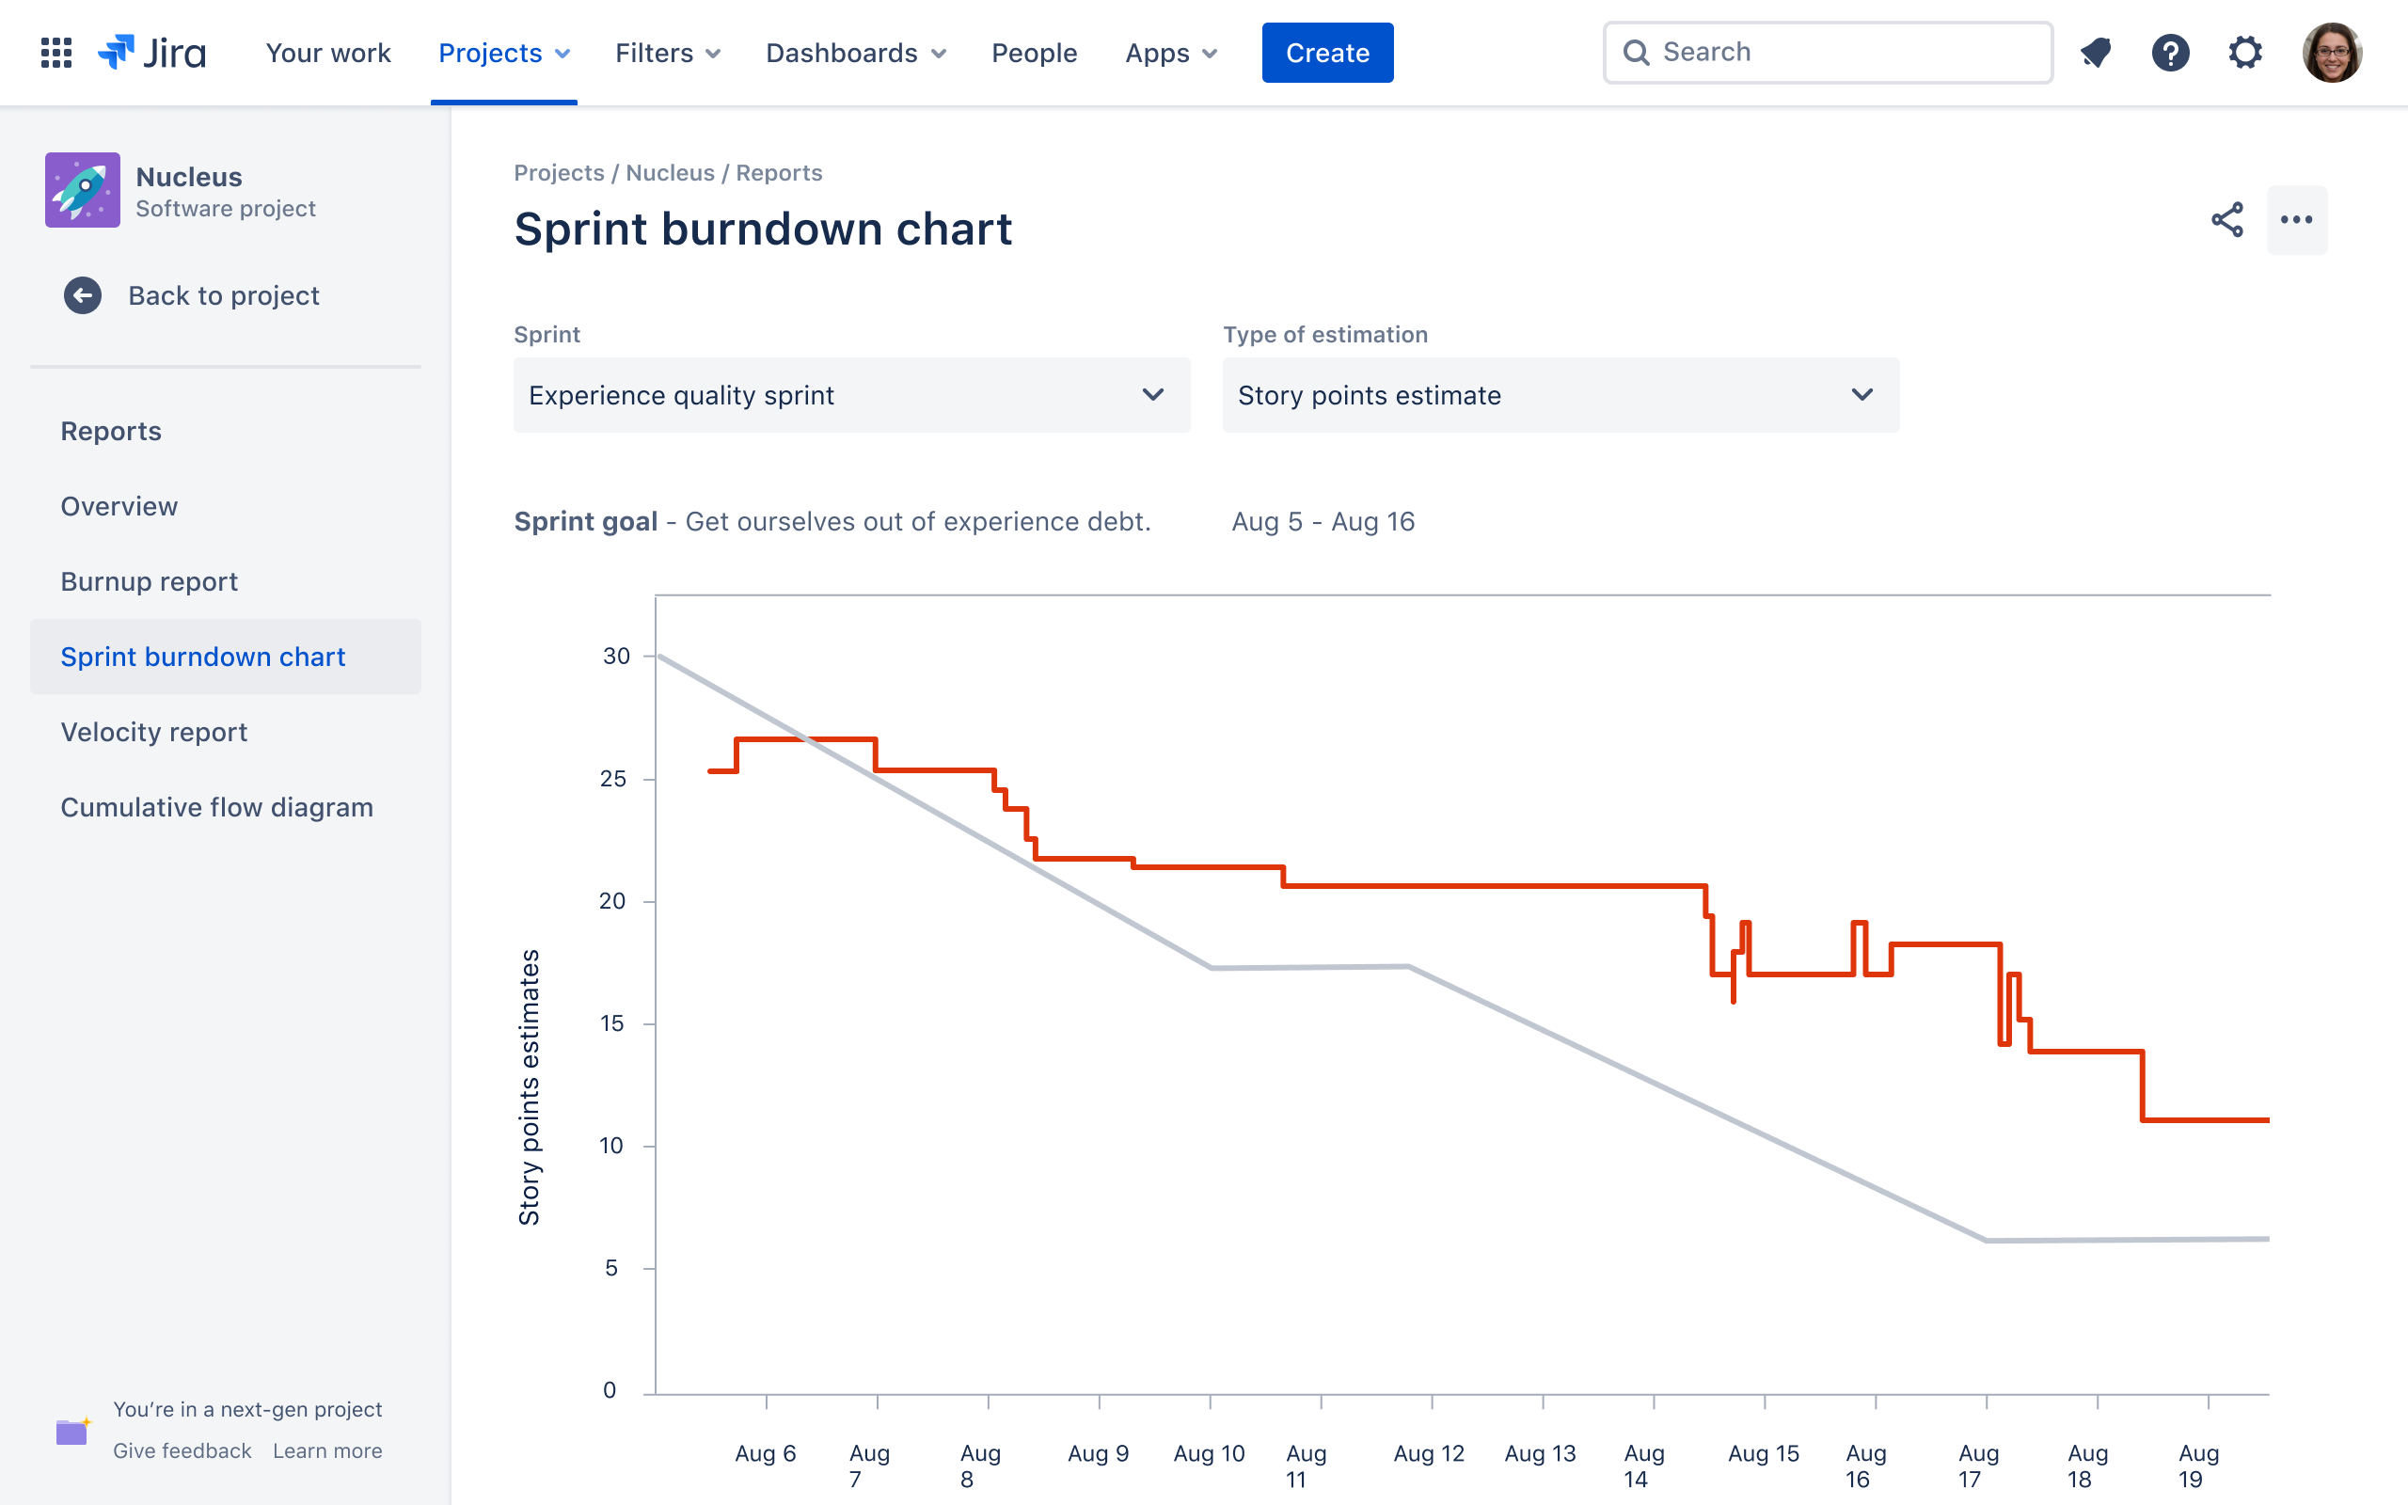Screen dimensions: 2408x1505
Task: Share the sprint burndown chart
Action: 2225,221
